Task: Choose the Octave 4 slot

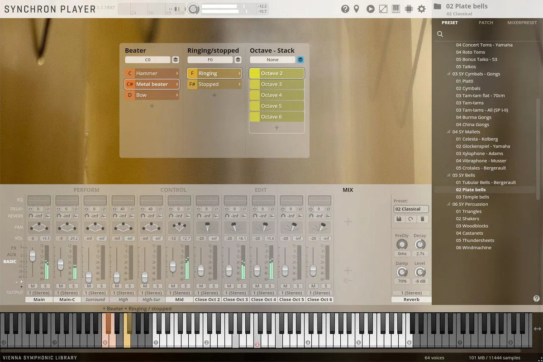Action: [x=277, y=95]
